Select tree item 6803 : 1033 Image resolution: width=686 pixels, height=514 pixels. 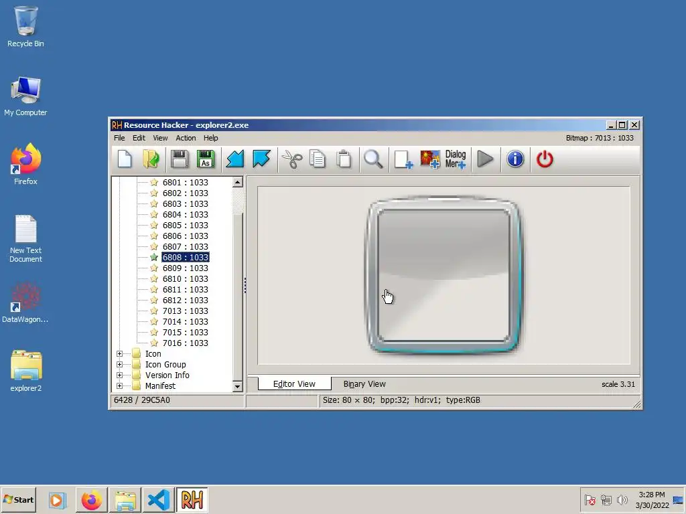tap(185, 203)
